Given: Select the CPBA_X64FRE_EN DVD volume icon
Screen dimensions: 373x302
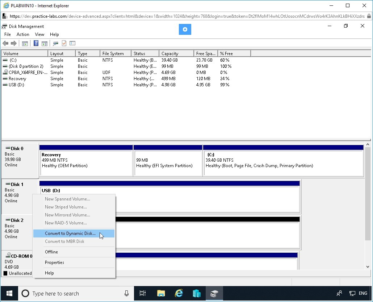Looking at the screenshot, I should point(5,72).
